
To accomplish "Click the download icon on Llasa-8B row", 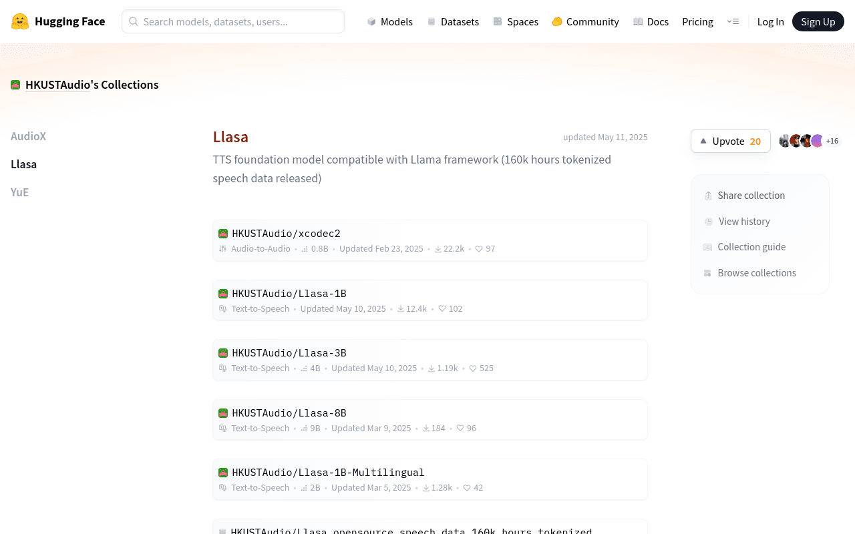I will [426, 429].
